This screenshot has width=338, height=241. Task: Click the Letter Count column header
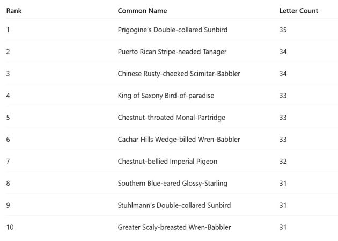298,11
